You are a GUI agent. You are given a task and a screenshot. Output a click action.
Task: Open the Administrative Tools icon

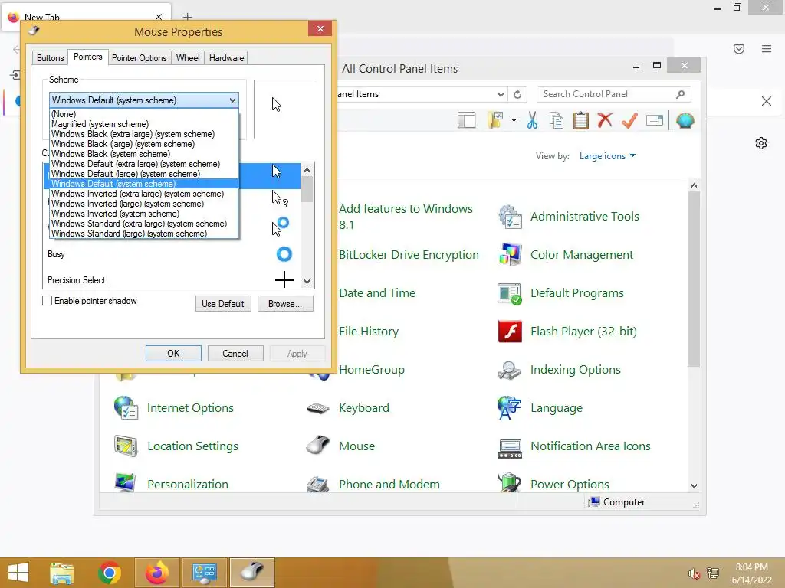point(510,217)
